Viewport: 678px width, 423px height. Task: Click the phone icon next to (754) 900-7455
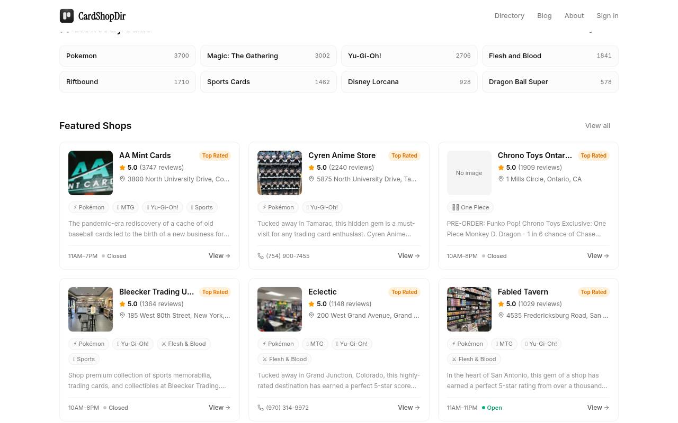261,256
